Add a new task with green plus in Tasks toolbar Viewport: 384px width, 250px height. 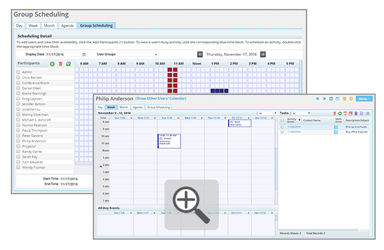tap(340, 113)
